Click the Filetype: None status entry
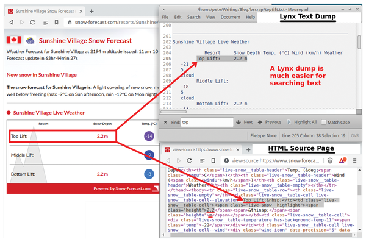The width and height of the screenshot is (366, 242). pyautogui.click(x=264, y=135)
